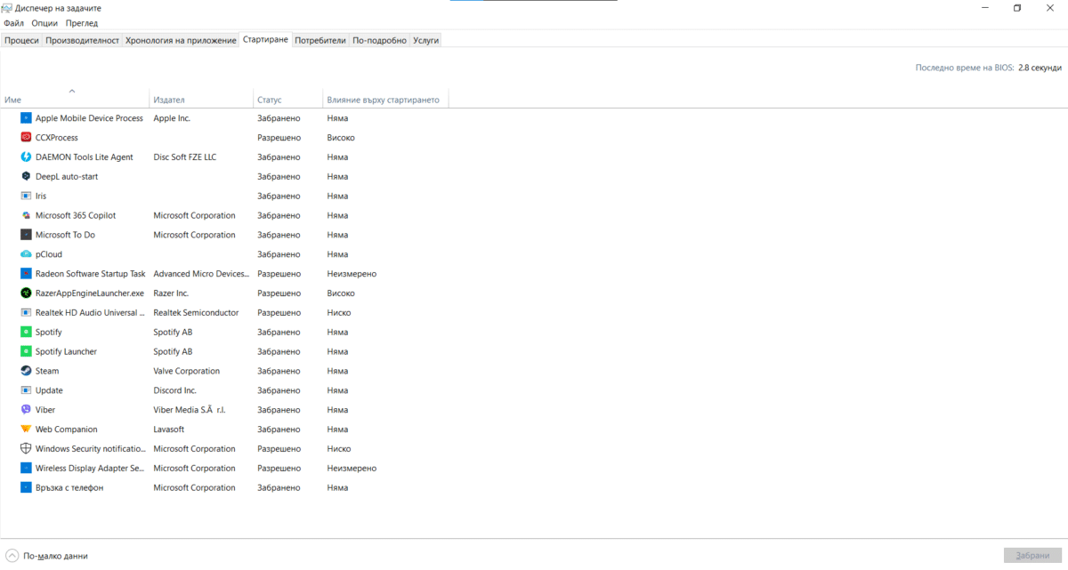Click the Steam icon
The width and height of the screenshot is (1068, 570).
[27, 371]
